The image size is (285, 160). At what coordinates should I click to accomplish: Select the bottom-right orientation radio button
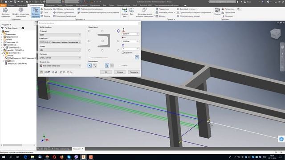click(118, 50)
